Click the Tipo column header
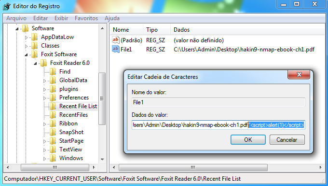The image size is (328, 186). 157,30
